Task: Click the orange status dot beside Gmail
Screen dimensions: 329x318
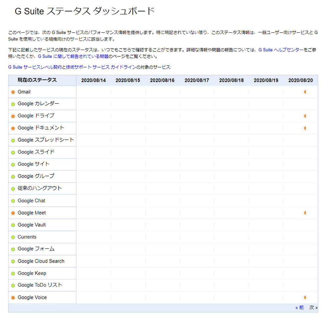Action: [x=13, y=92]
